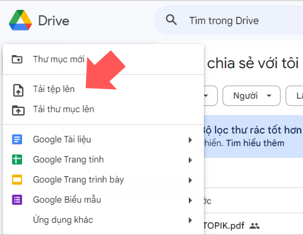Screen dimensions: 303x235
Task: Click the Google Sheets green icon
Action: [x=17, y=160]
